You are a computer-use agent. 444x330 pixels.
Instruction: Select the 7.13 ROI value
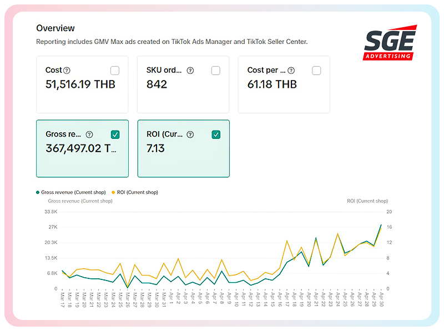155,148
